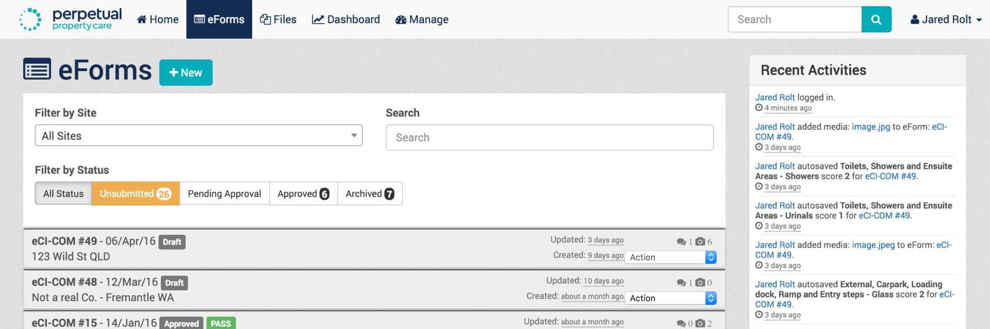The width and height of the screenshot is (990, 329).
Task: Click Draft badge on eCI-COM #49
Action: coord(172,242)
